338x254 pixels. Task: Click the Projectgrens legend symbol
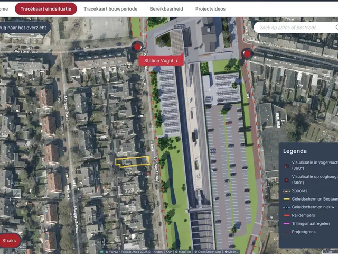[x=286, y=232]
